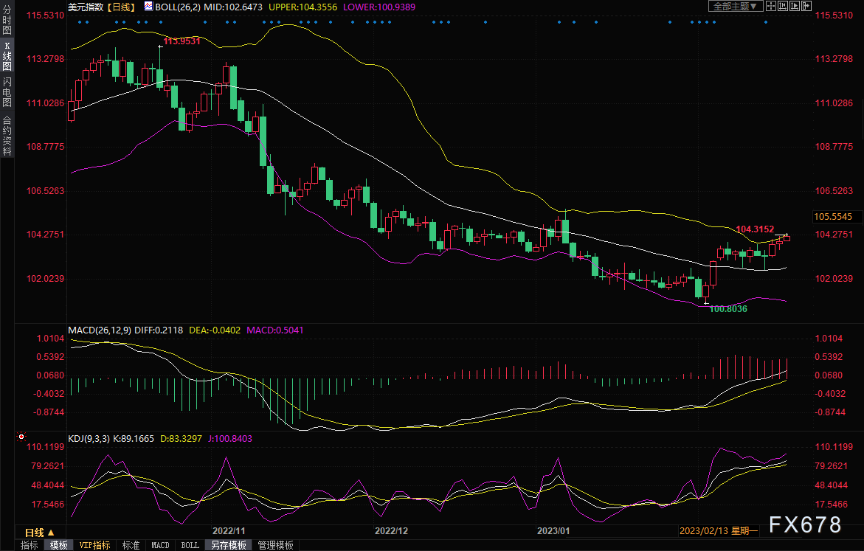Open the 合约资料 side tab
Image resolution: width=864 pixels, height=551 pixels.
pos(7,135)
